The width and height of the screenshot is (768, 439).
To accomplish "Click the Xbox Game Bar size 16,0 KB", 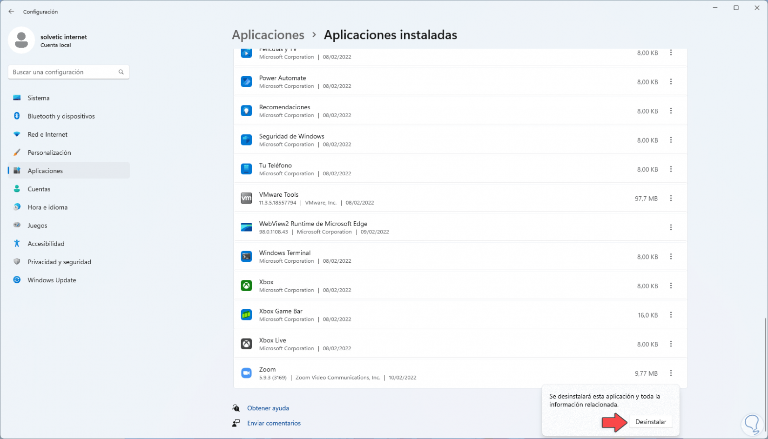I will click(x=647, y=315).
